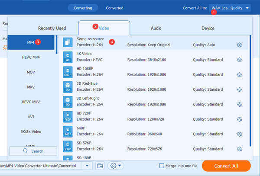The height and width of the screenshot is (176, 260).
Task: Select HEVC MP4 format in sidebar
Action: click(x=31, y=57)
